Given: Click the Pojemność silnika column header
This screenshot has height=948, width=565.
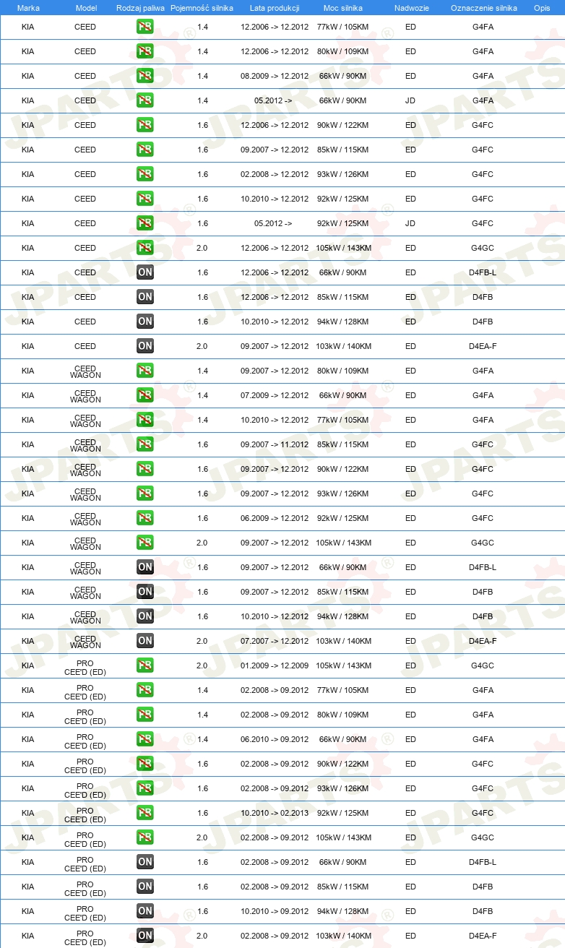Looking at the screenshot, I should (202, 8).
